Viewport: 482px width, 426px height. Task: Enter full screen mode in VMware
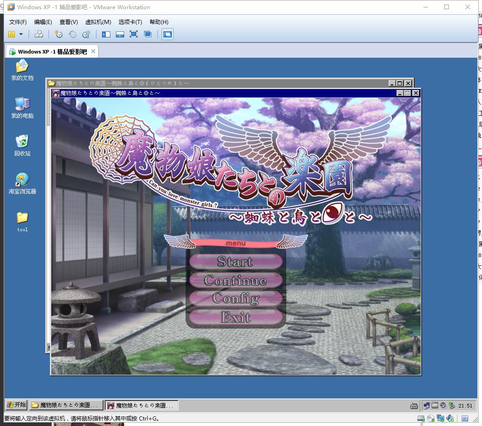coord(133,34)
